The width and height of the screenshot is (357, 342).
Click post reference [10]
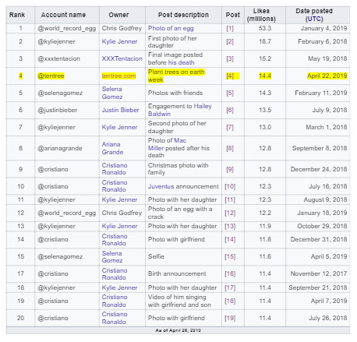(230, 186)
